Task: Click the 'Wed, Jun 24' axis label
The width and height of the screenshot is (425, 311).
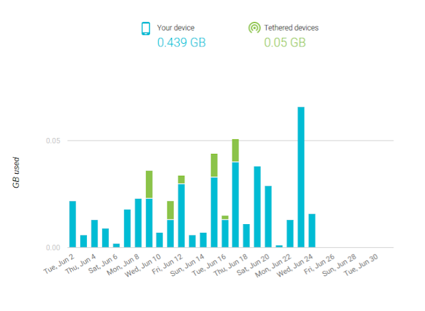Action: 295,265
